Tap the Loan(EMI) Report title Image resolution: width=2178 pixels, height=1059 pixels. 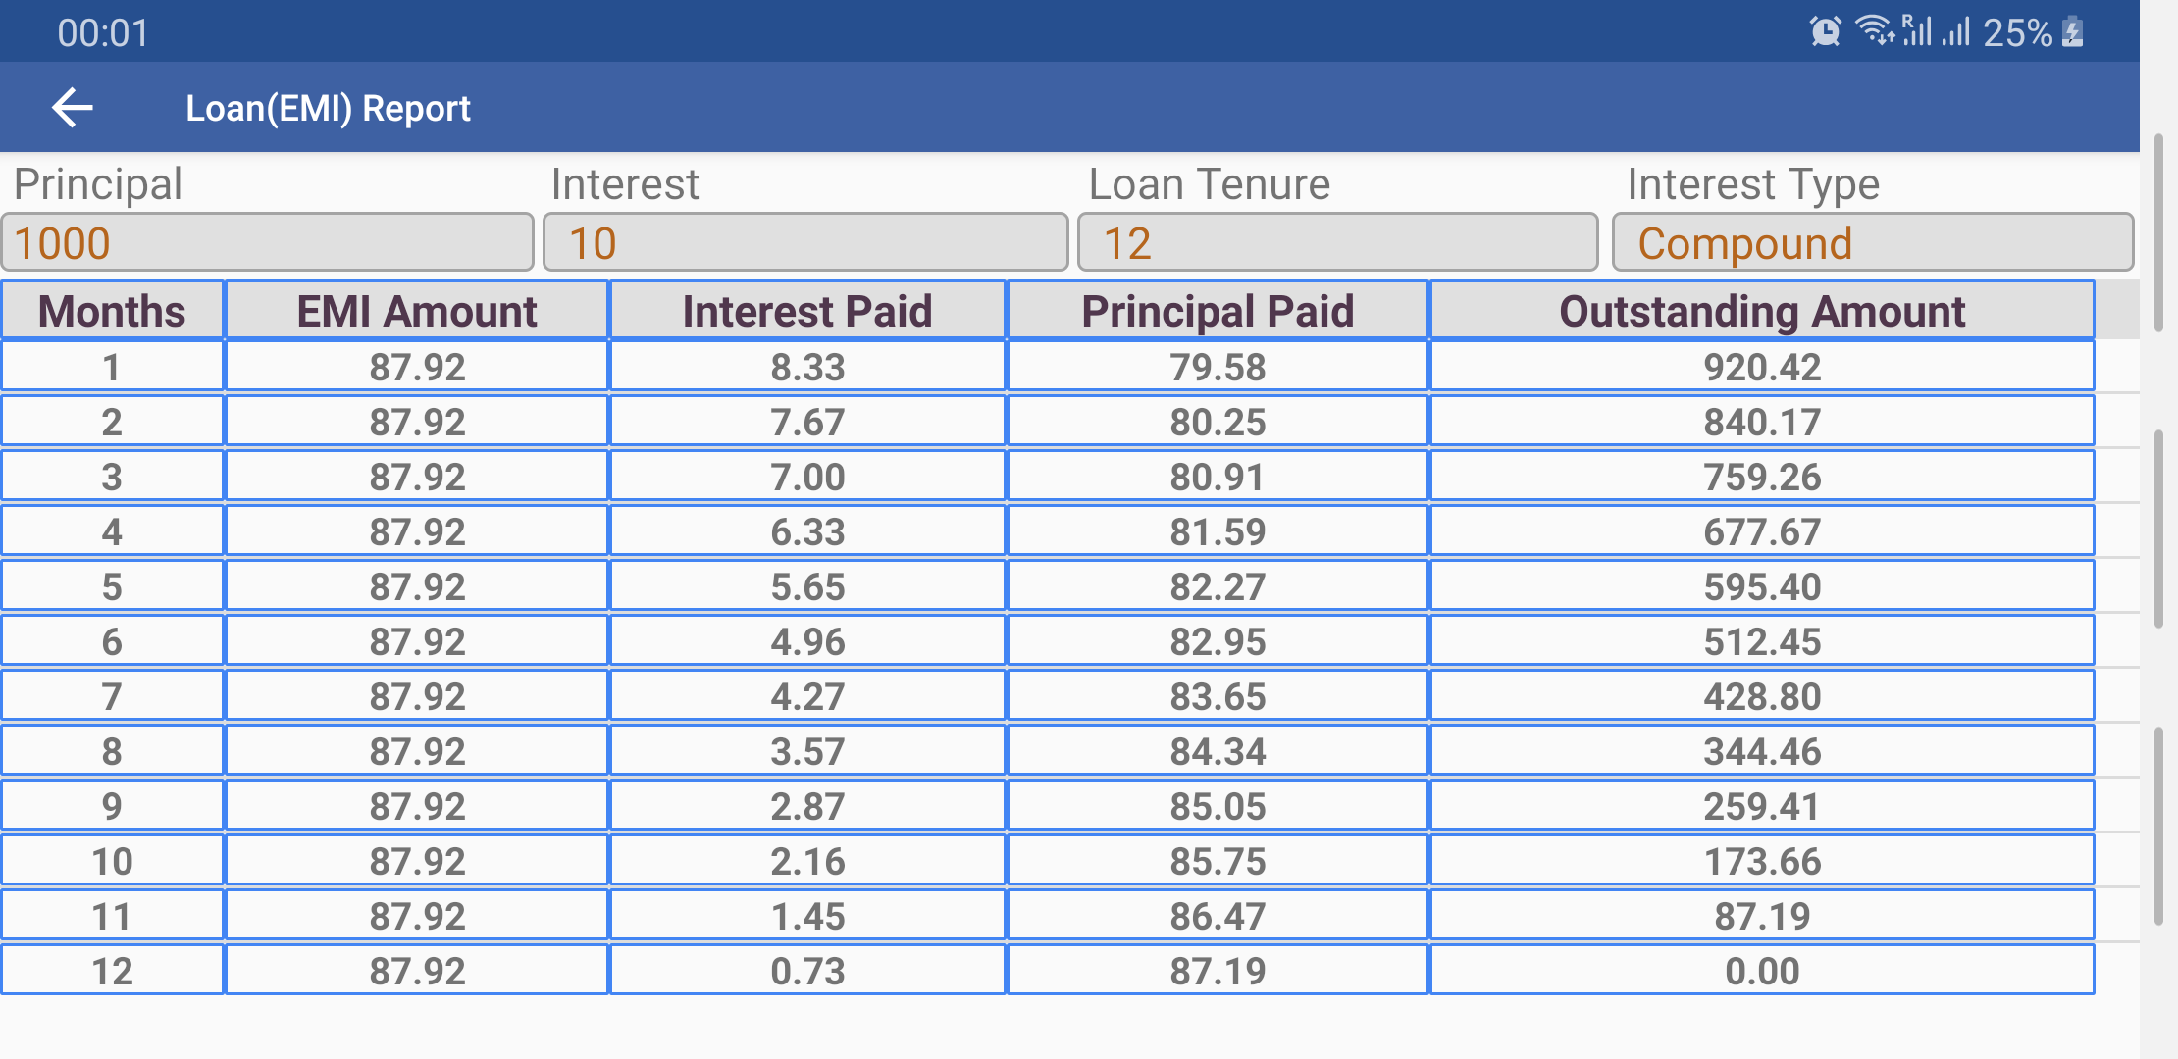click(328, 108)
